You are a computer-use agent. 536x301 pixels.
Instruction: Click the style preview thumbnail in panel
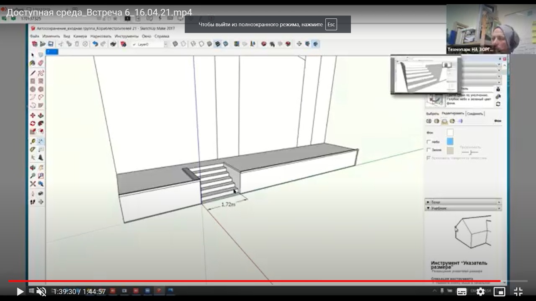pyautogui.click(x=435, y=99)
